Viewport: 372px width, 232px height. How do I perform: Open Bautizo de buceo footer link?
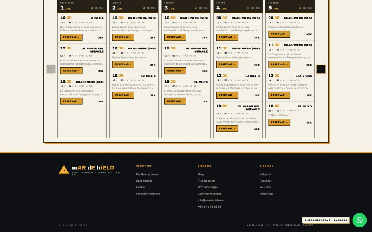point(147,174)
